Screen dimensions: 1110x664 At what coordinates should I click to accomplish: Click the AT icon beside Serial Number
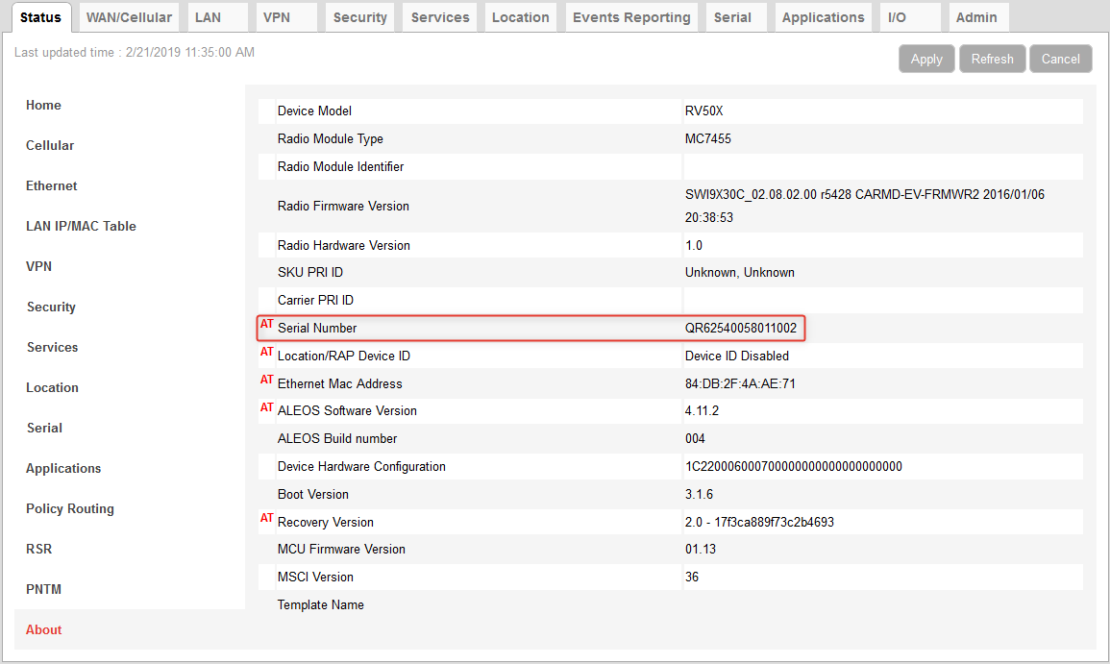[266, 325]
